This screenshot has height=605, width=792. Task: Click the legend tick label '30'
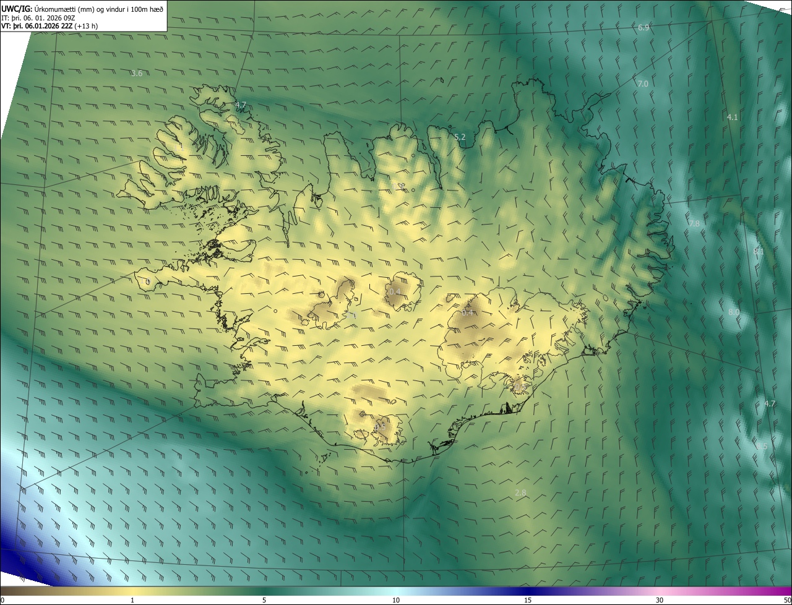point(660,600)
